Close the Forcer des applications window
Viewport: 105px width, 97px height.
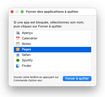[12, 12]
